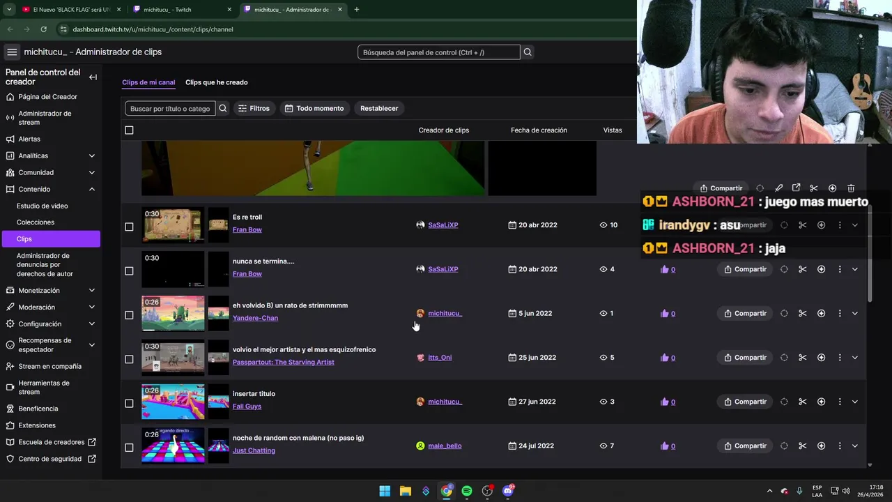This screenshot has height=502, width=892.
Task: Reload the page using browser refresh button
Action: 43,29
